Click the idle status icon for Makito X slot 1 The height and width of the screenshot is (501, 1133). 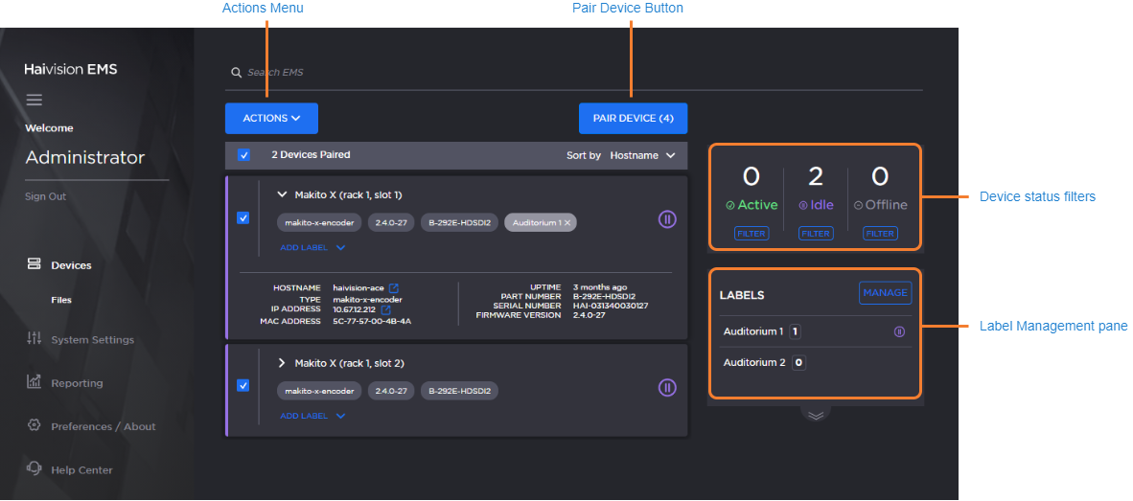click(x=667, y=219)
